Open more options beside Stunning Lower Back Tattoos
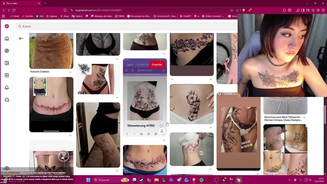Image resolution: width=327 pixels, height=184 pixels. pyautogui.click(x=304, y=118)
